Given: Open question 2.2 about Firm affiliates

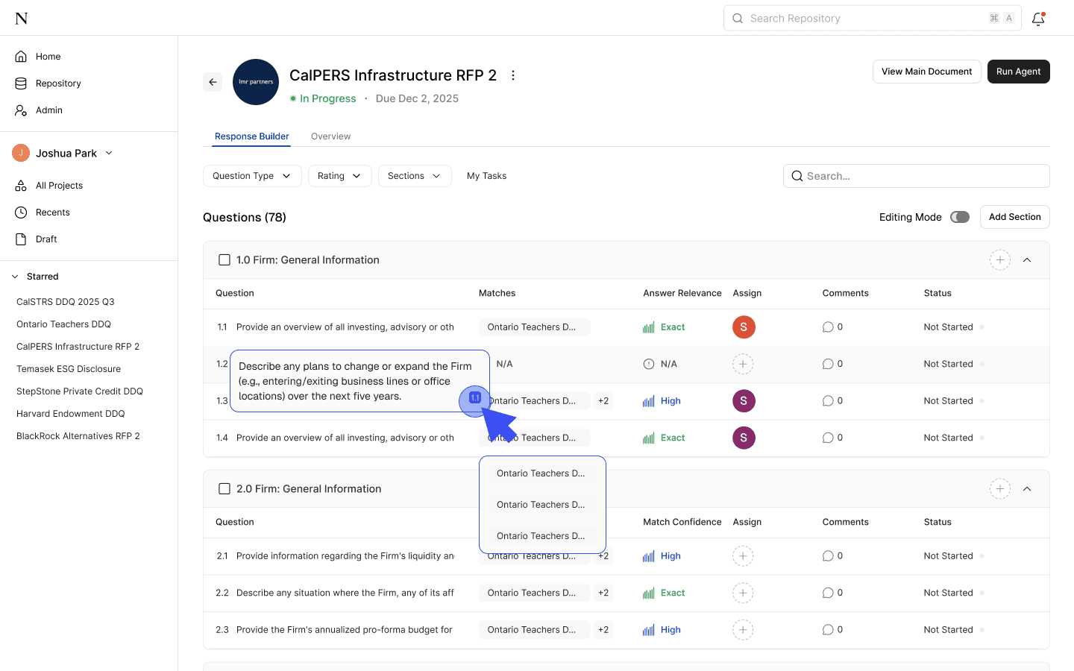Looking at the screenshot, I should [x=345, y=593].
